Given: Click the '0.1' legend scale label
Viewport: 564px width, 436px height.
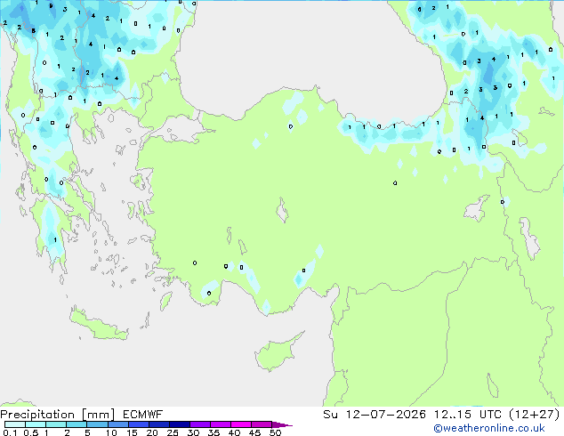Looking at the screenshot, I should pos(10,432).
